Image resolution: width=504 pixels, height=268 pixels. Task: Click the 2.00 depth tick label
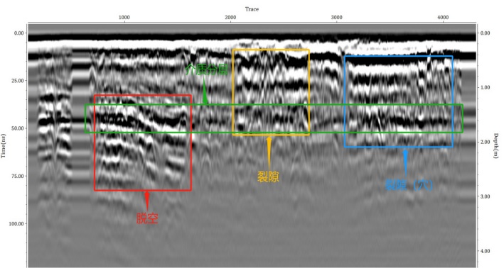tap(485, 142)
